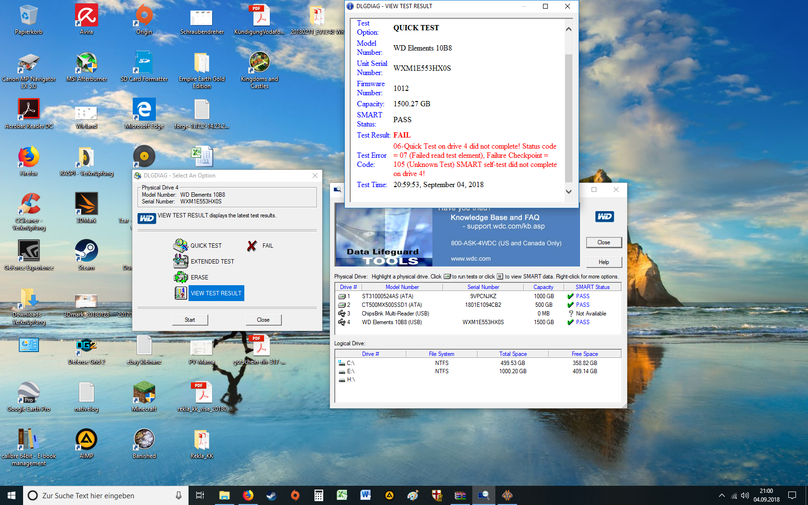Select the Avira desktop icon
808x505 pixels.
tap(87, 20)
